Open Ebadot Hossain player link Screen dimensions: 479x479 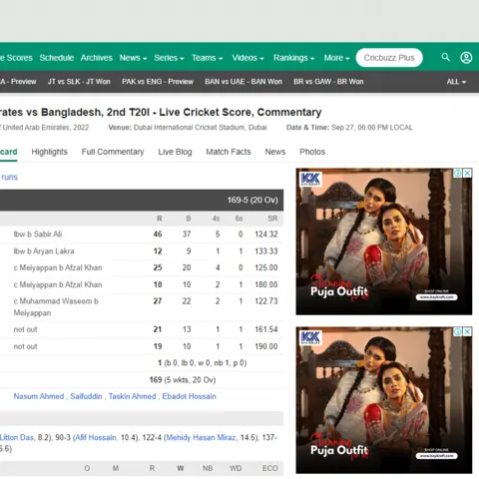[x=189, y=396]
